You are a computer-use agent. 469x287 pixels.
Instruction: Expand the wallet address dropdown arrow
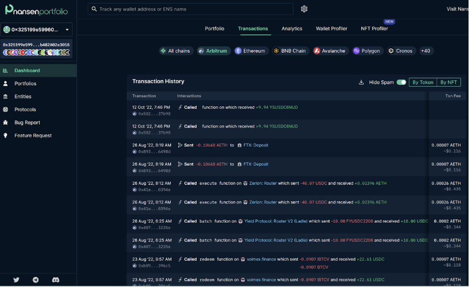(67, 29)
